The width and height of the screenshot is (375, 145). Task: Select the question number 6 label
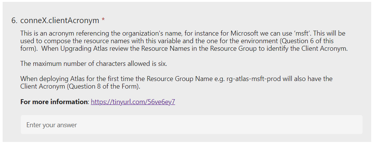[14, 20]
